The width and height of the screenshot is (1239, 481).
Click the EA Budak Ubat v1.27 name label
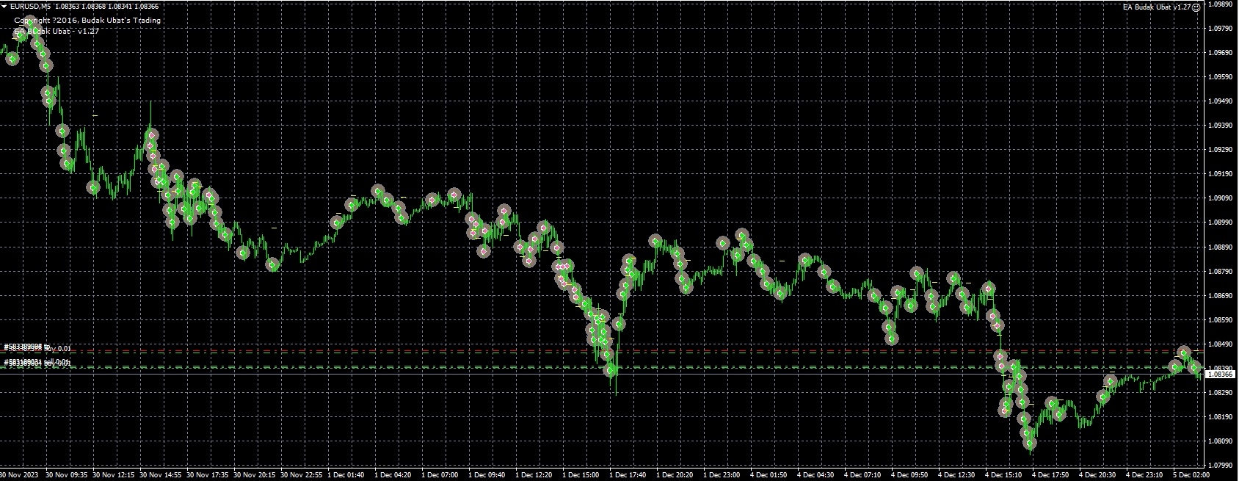pos(1157,7)
